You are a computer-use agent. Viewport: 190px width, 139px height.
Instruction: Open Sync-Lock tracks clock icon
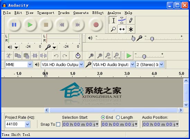coord(78,56)
